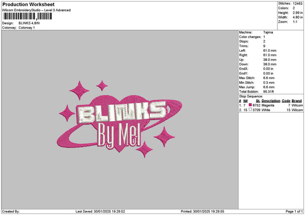305x215 pixels.
Task: Click the 'Max Jump:' label
Action: click(247, 87)
